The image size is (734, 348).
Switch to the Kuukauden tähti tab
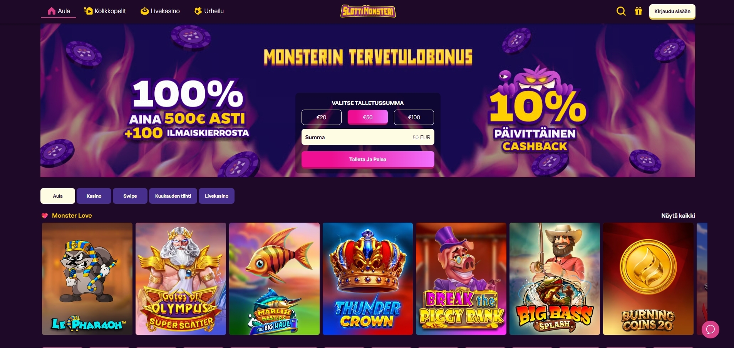(x=173, y=196)
